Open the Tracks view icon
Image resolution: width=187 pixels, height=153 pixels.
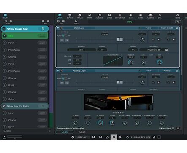coord(80,15)
